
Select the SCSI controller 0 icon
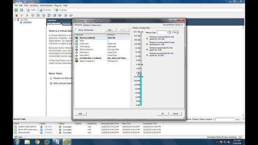pyautogui.click(x=77, y=50)
